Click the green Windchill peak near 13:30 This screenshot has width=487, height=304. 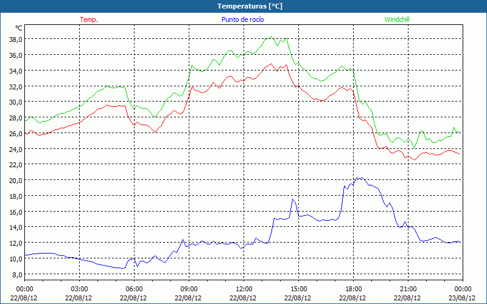point(271,36)
